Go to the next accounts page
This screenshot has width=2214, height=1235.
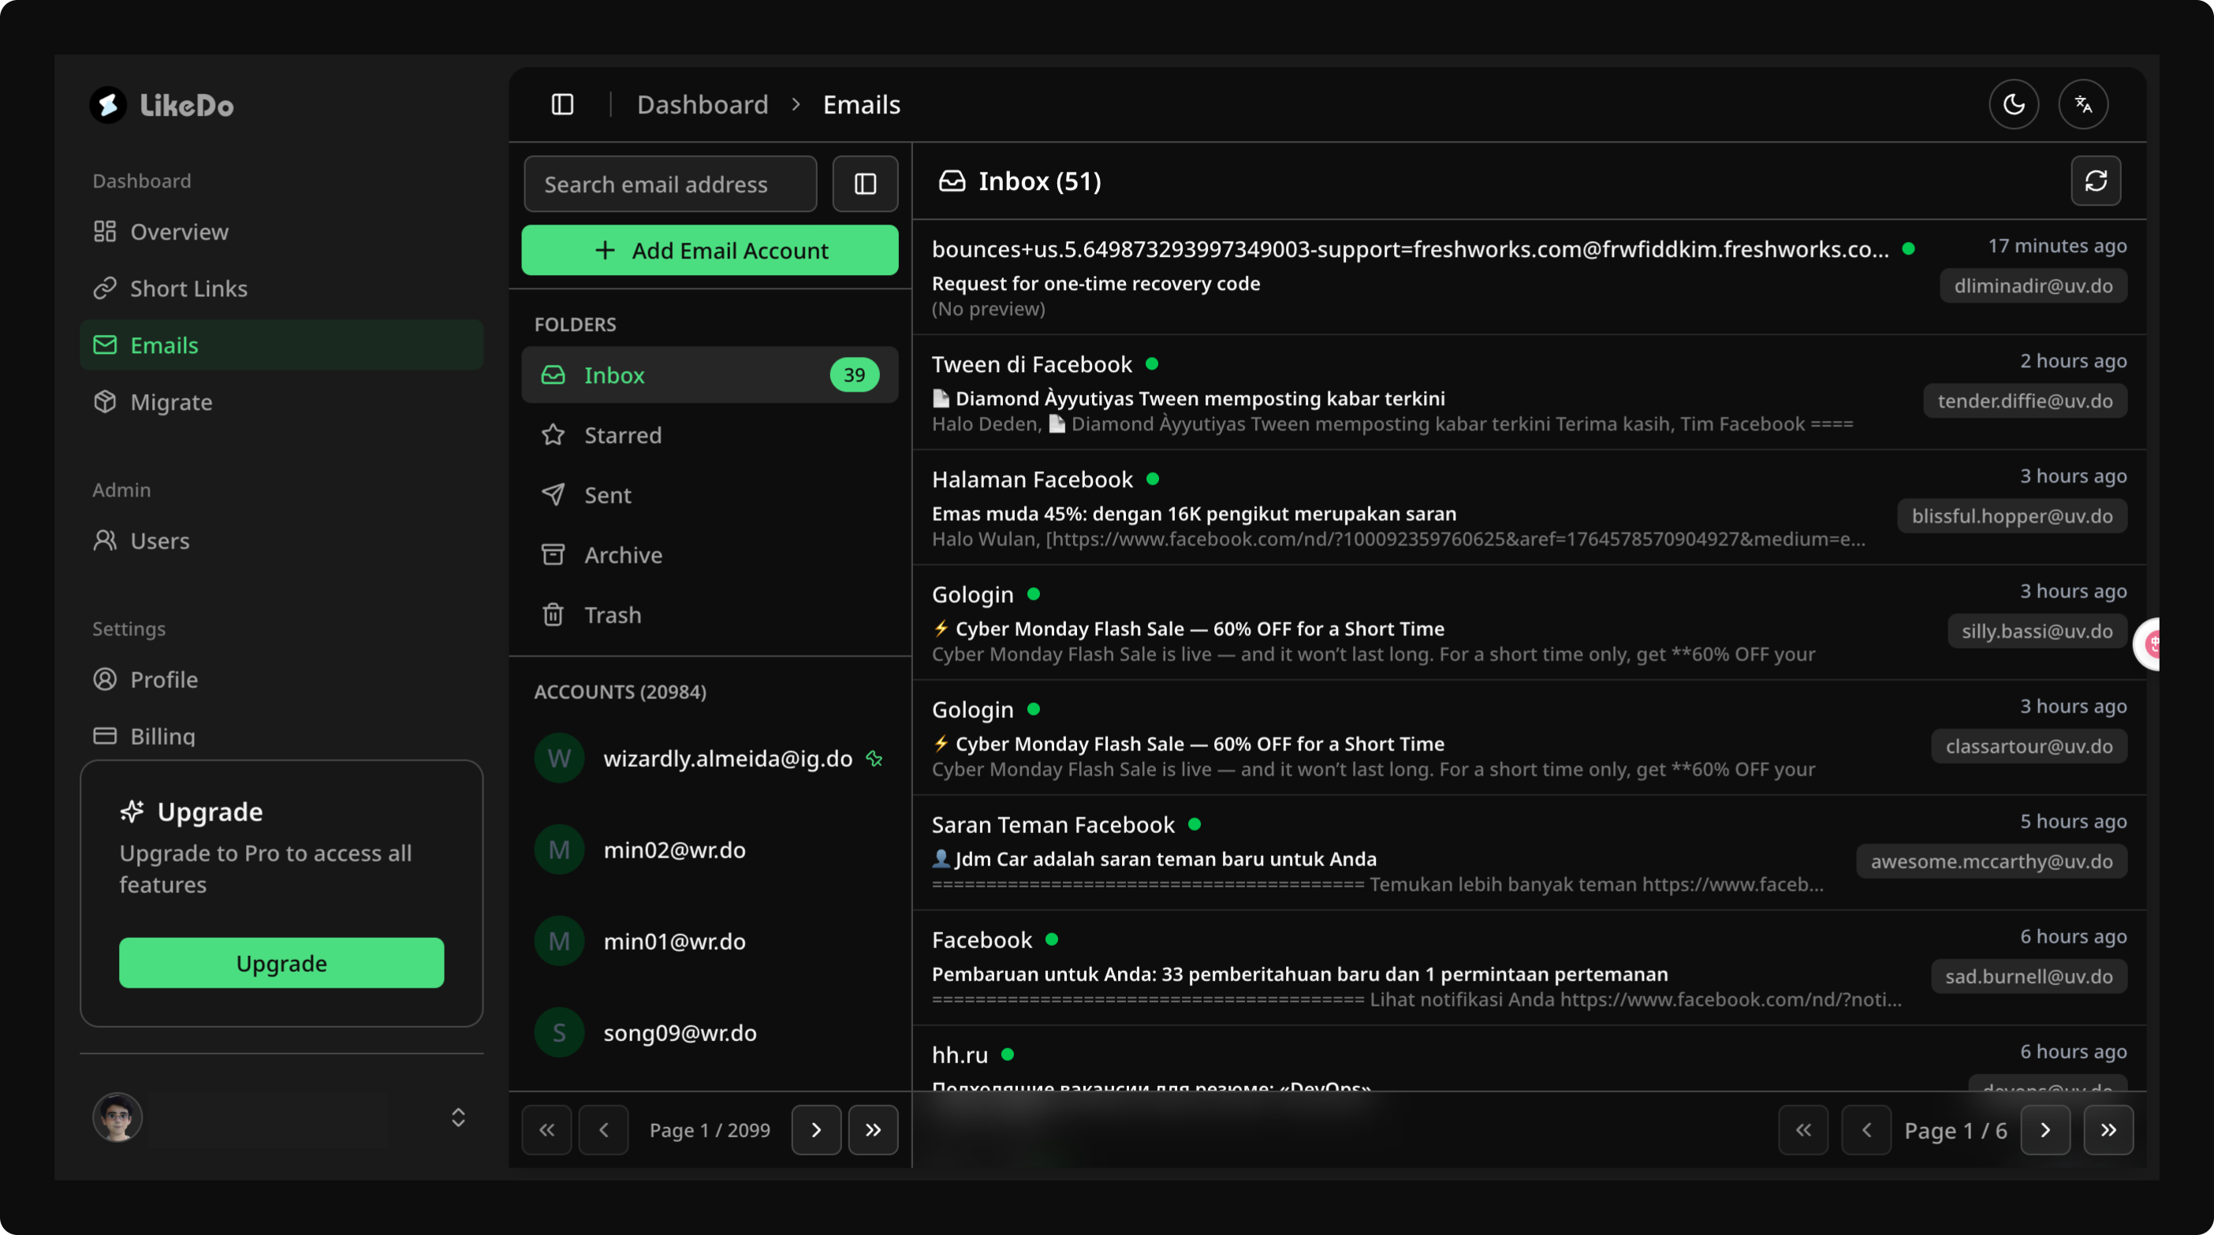(x=815, y=1129)
